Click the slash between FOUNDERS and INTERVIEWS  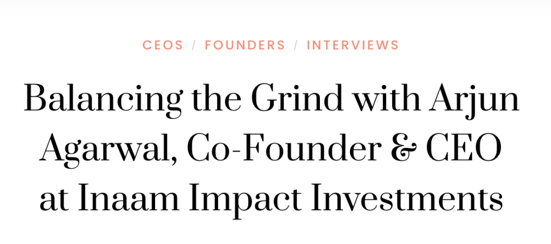[296, 45]
